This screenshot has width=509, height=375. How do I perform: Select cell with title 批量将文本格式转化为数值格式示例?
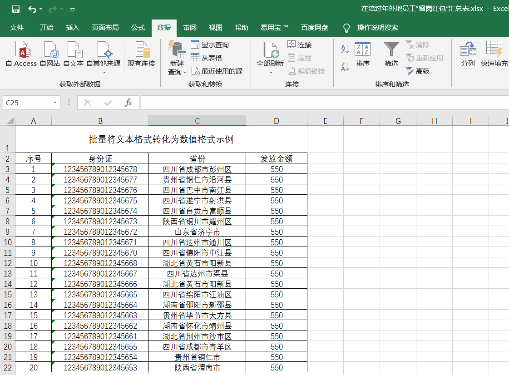click(161, 139)
